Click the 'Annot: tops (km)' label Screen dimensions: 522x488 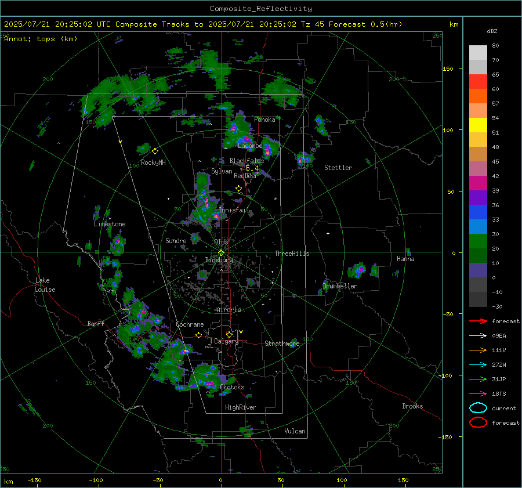[41, 39]
